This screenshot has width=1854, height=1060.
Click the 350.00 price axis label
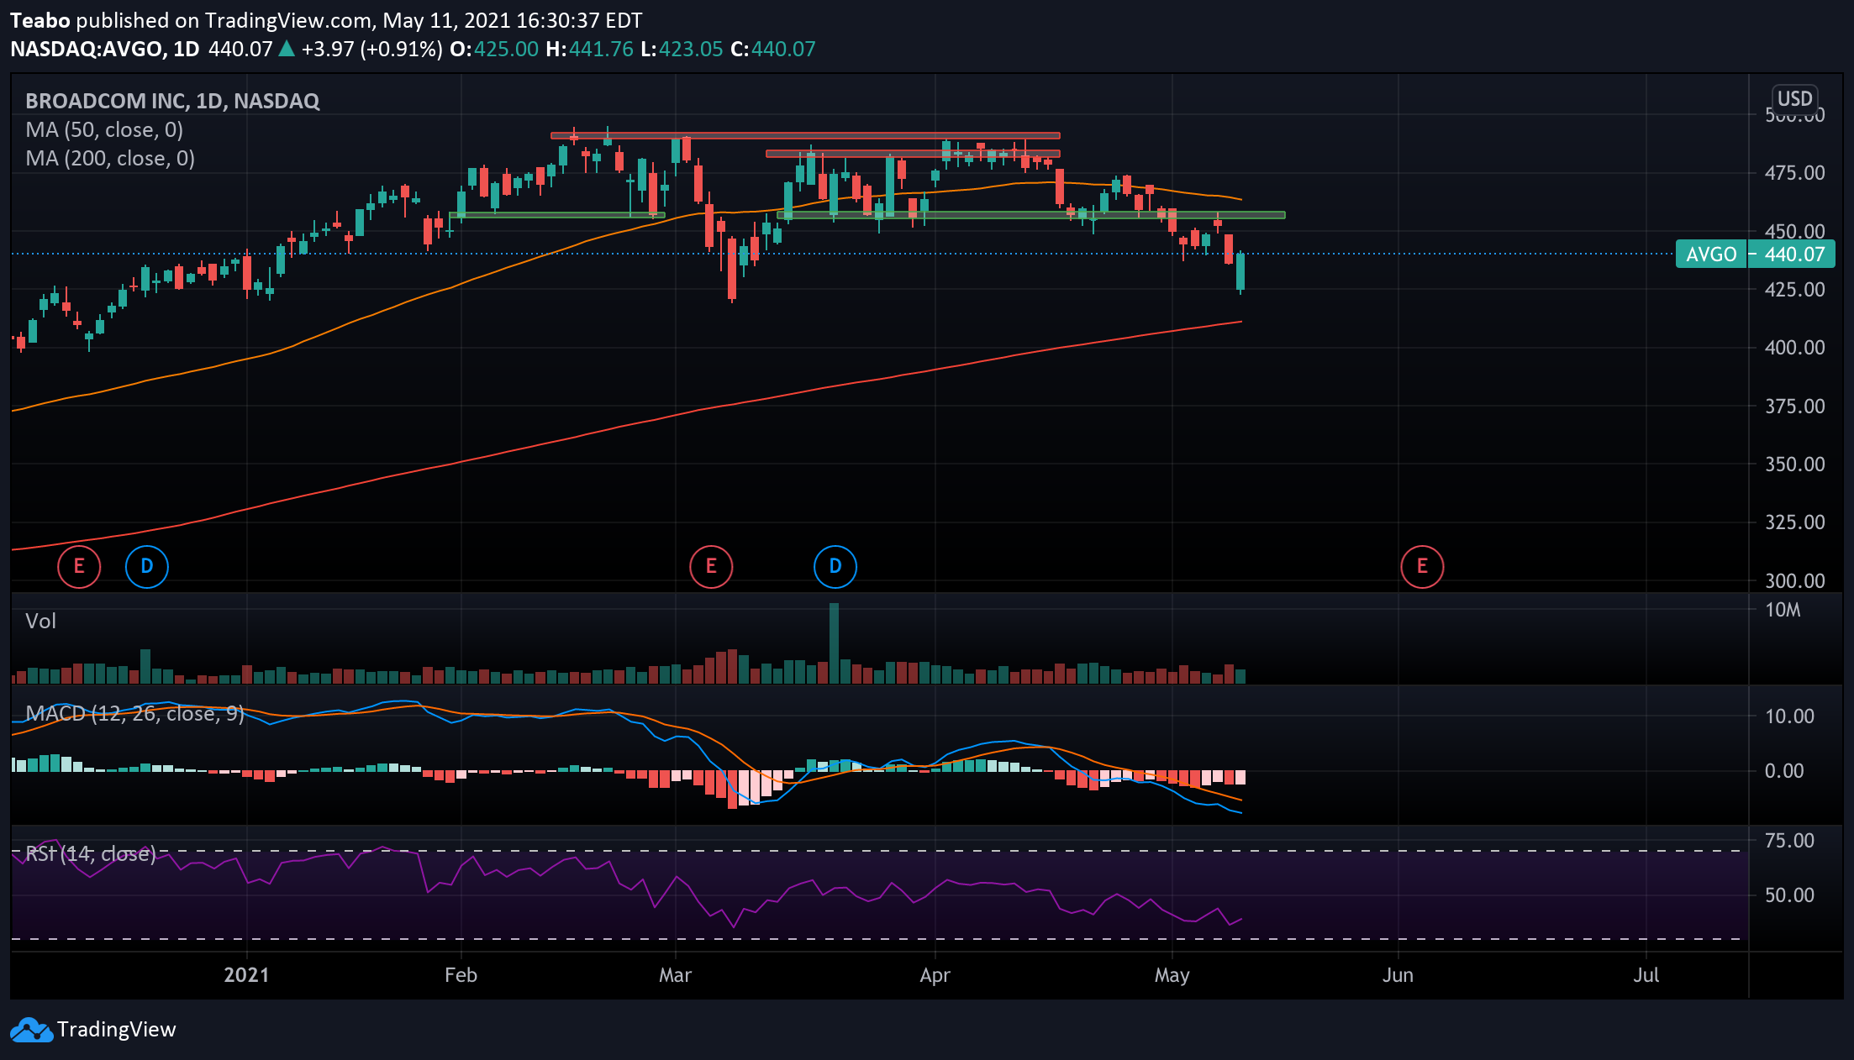(x=1794, y=464)
